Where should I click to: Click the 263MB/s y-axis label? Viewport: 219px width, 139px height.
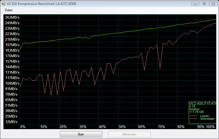12,17
